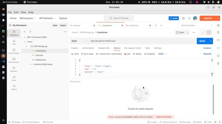222x124 pixels.
Task: Open the API Network dropdown
Action: tap(47, 18)
